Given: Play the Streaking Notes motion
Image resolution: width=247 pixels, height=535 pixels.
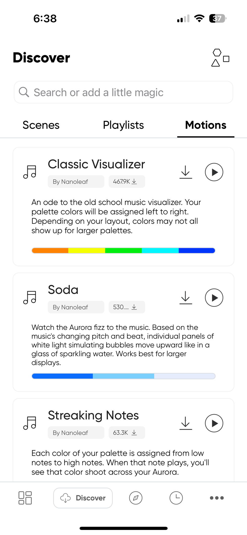Looking at the screenshot, I should point(214,423).
